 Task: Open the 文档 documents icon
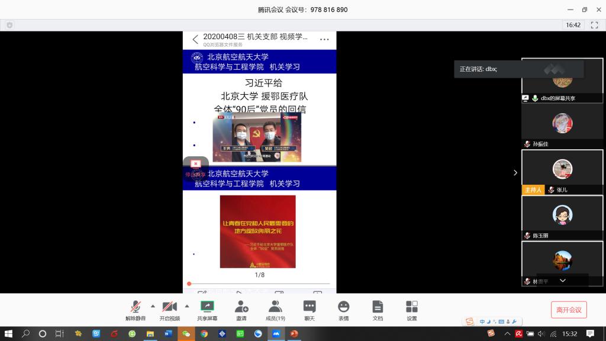pos(378,309)
